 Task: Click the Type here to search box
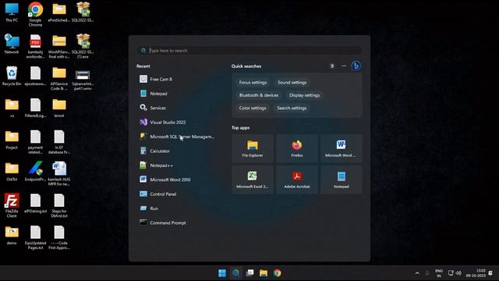point(249,50)
